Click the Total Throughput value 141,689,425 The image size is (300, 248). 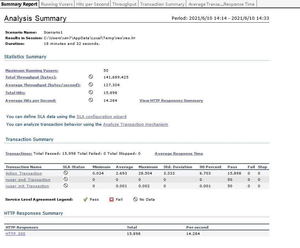click(116, 77)
